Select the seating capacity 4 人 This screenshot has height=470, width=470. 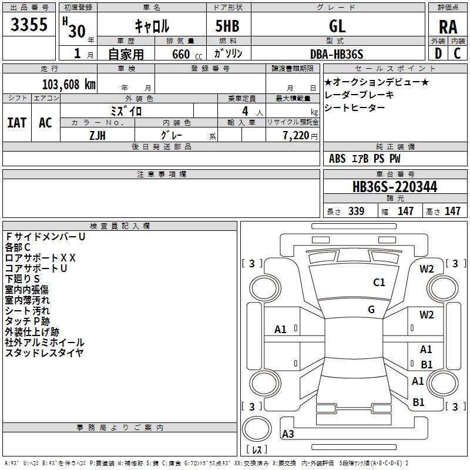pos(252,112)
